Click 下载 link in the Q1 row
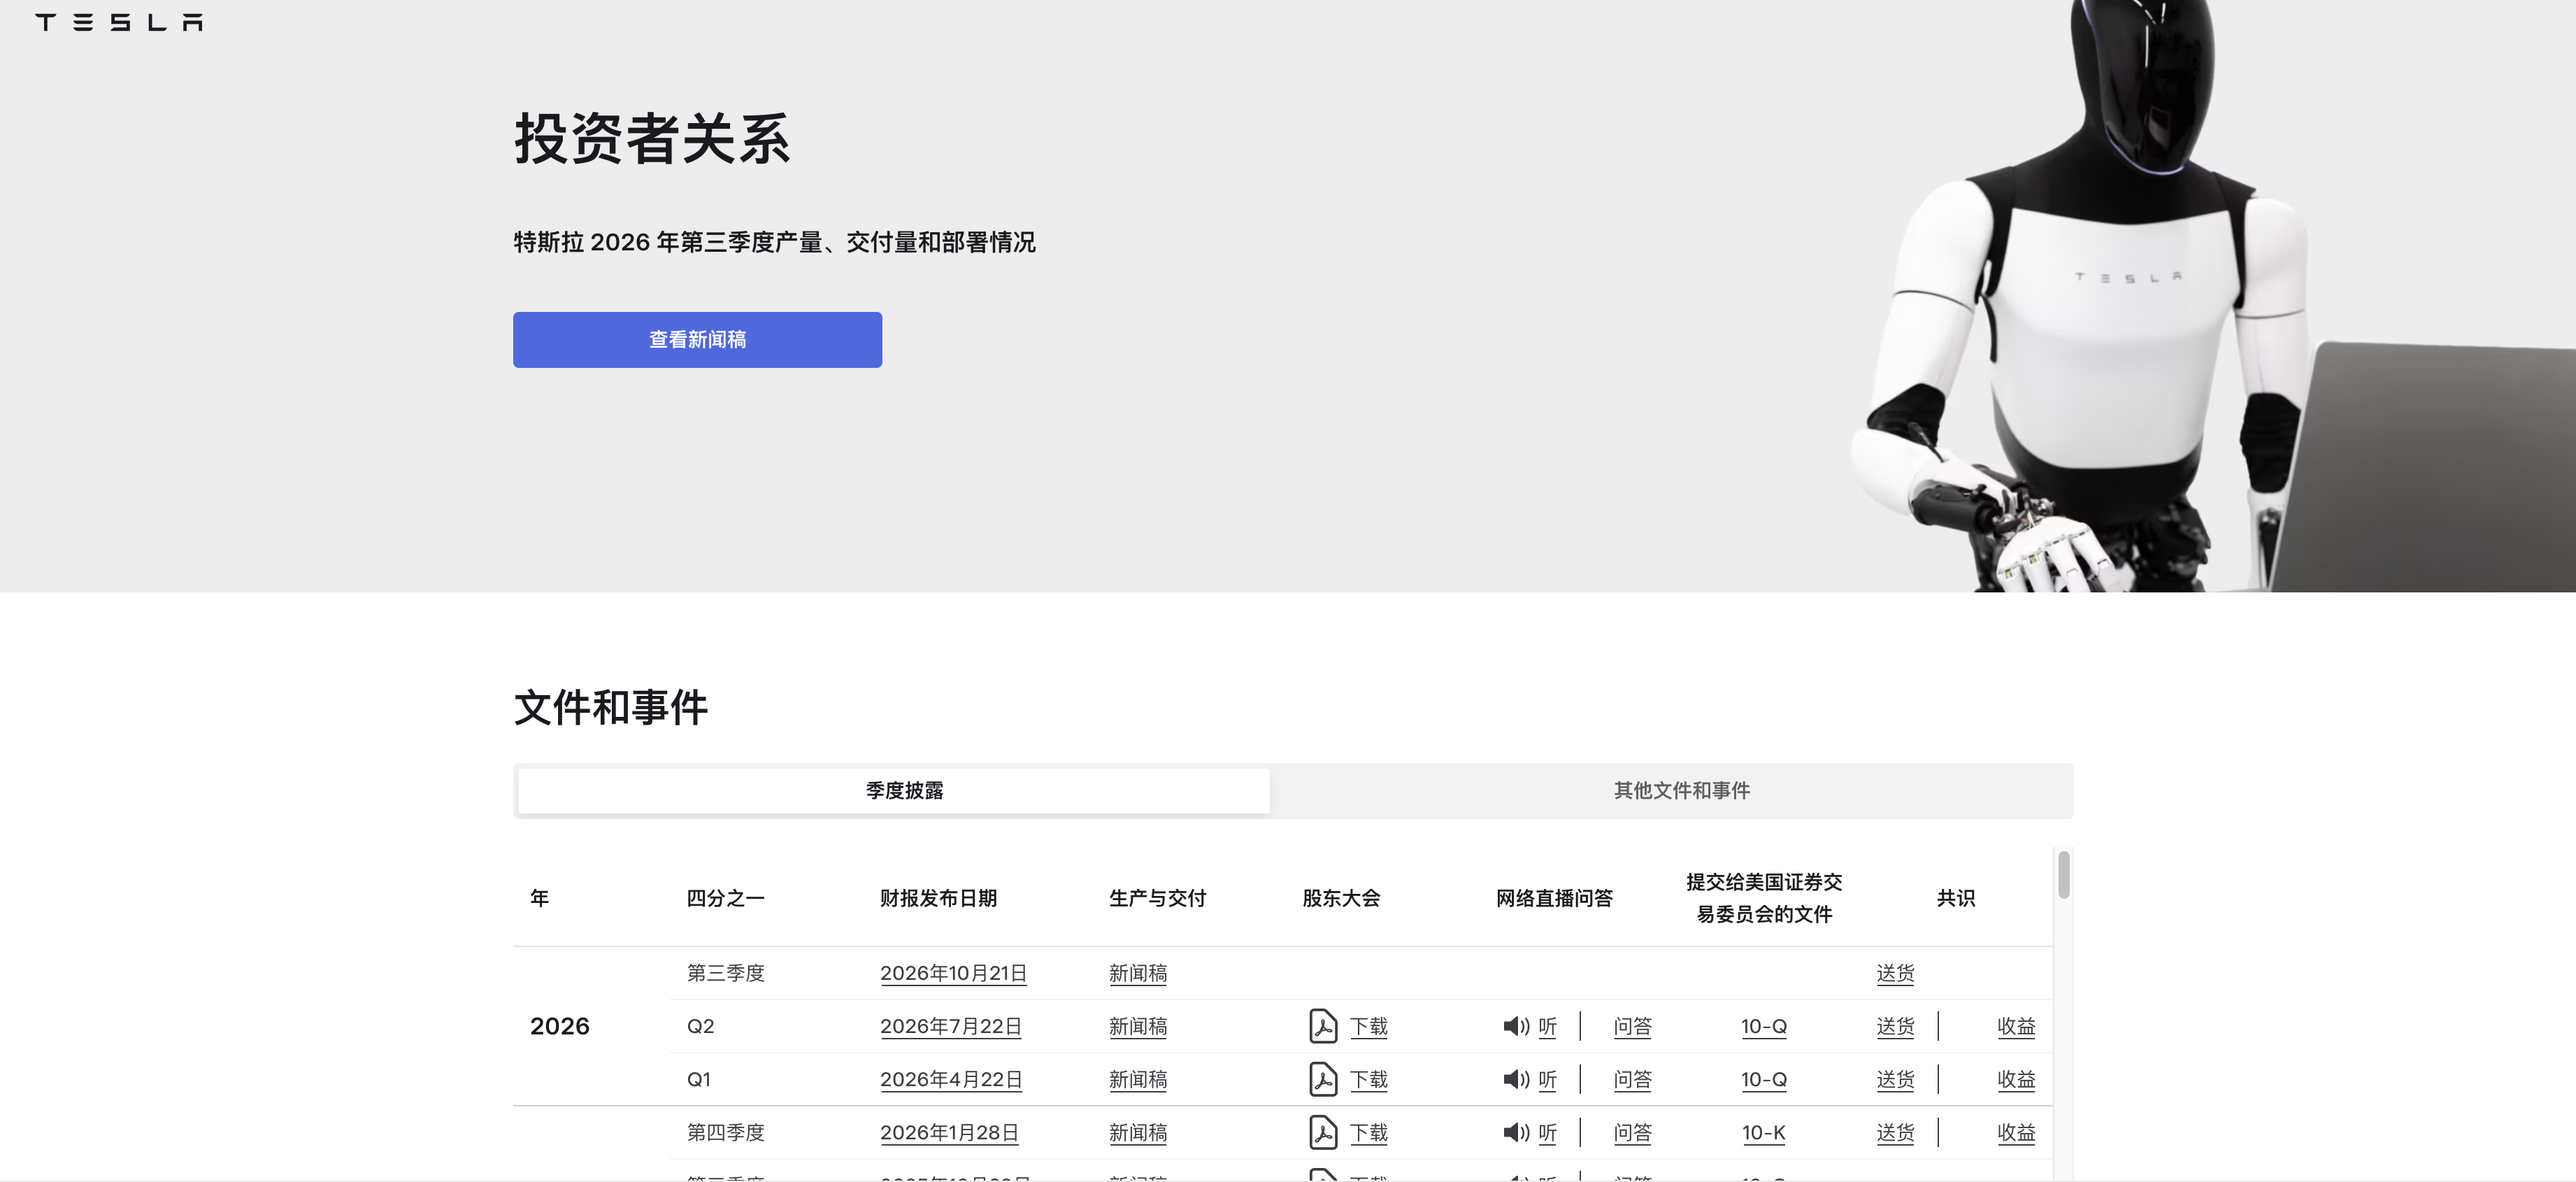Viewport: 2576px width, 1182px height. [1368, 1079]
